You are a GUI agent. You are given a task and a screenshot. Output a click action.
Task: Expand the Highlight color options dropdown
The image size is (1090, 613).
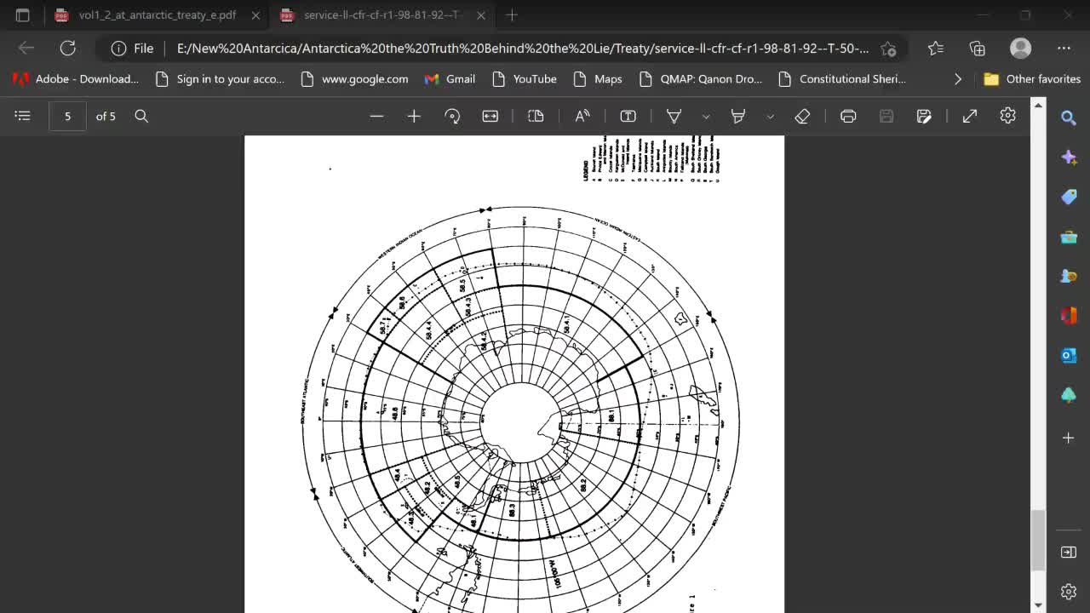coord(770,117)
